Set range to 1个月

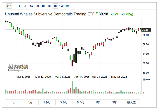click(x=47, y=102)
